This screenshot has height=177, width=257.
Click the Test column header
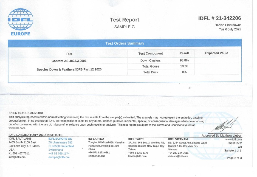[x=69, y=54]
